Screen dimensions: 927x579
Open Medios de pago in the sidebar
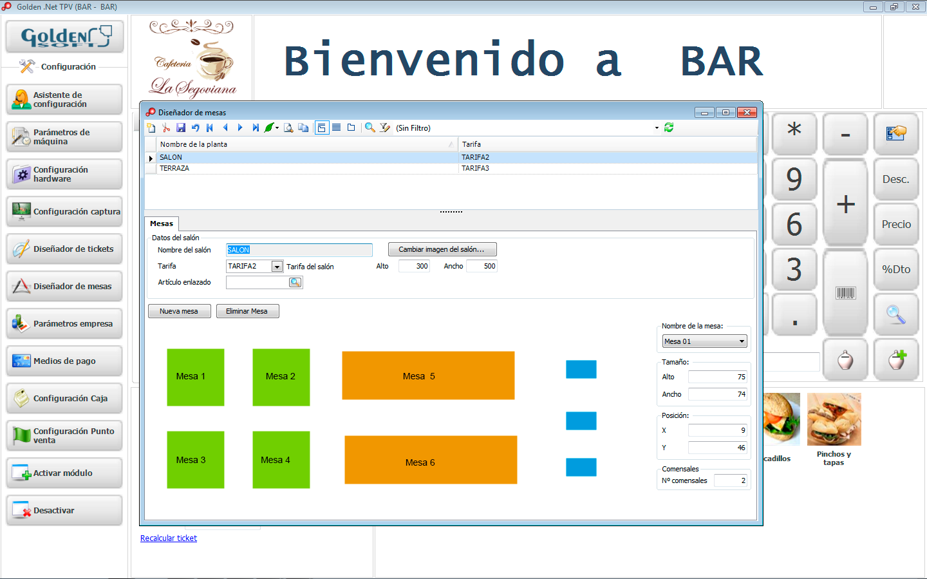click(x=64, y=361)
